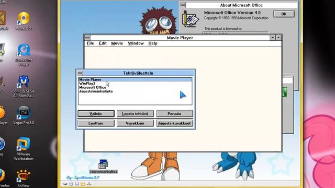335x188 pixels.
Task: Click OK in About Microsoft Office
Action: [284, 14]
